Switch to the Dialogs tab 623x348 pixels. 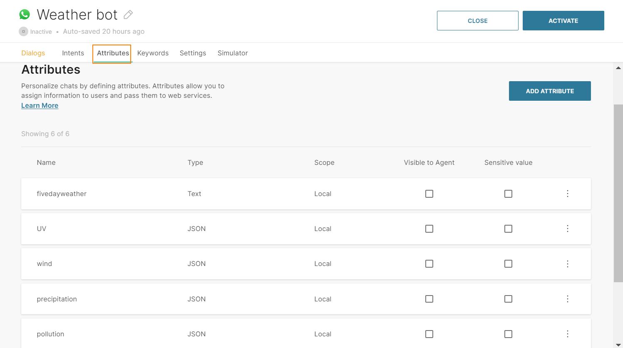point(33,53)
